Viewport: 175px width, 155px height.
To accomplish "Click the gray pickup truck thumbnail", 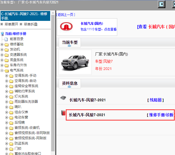I will point(75,62).
